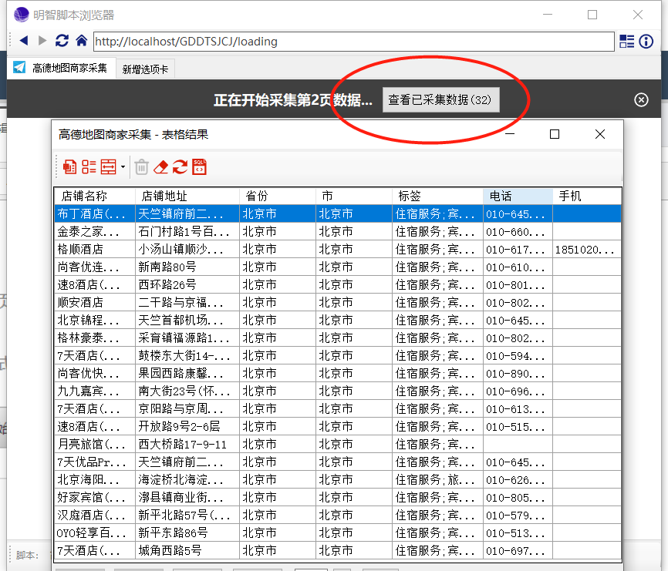Select the 布丁酒店 row

(338, 213)
